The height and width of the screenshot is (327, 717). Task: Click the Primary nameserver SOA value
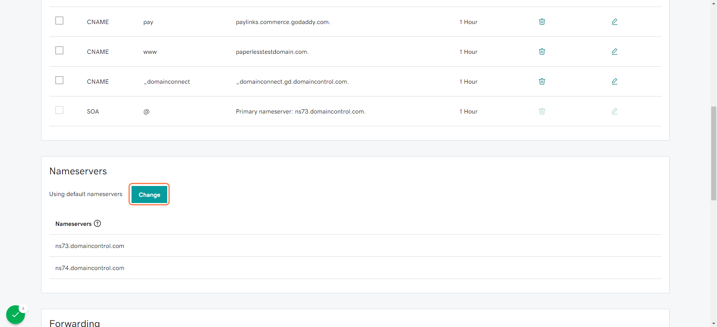[x=301, y=112]
